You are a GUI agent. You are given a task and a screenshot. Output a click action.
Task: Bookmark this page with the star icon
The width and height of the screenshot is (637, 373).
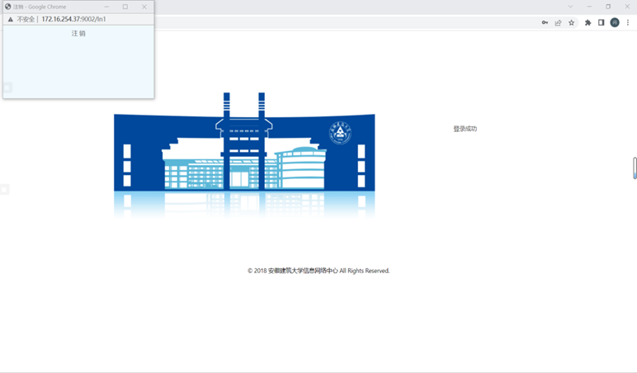pos(571,23)
